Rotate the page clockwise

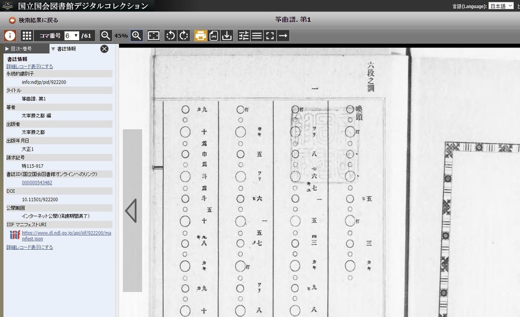click(184, 36)
